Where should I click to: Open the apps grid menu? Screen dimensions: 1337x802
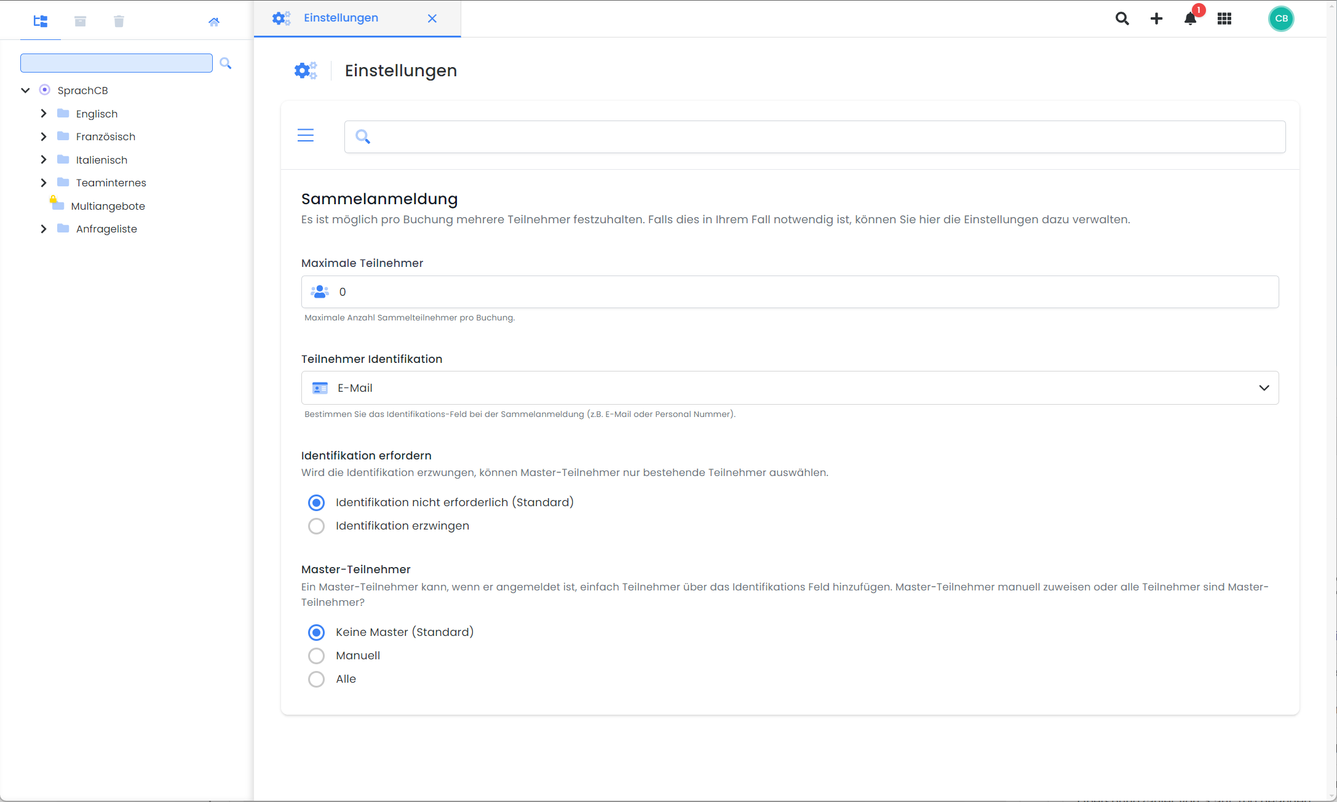tap(1224, 18)
